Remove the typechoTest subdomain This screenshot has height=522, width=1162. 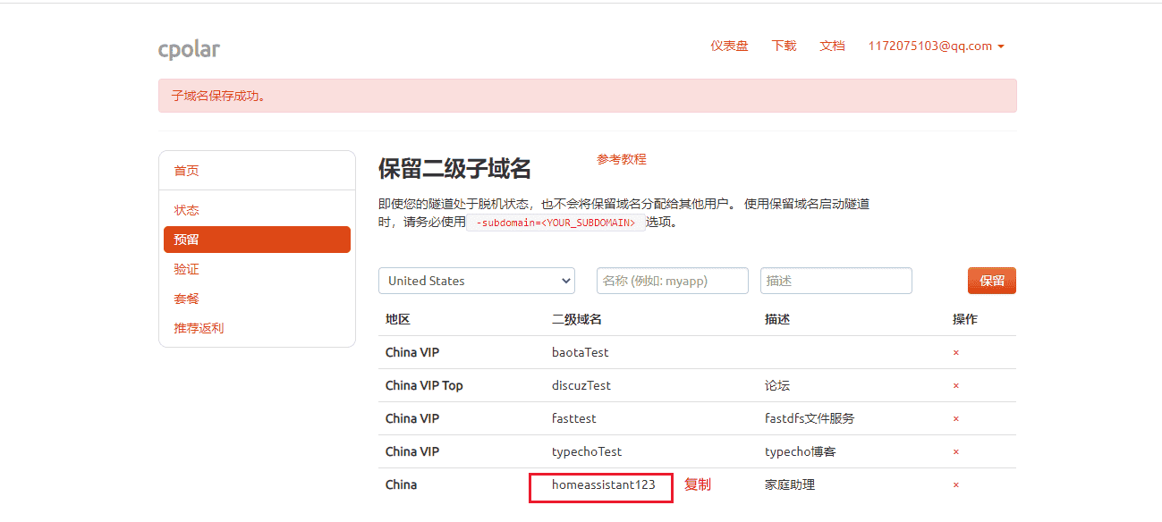pyautogui.click(x=955, y=451)
